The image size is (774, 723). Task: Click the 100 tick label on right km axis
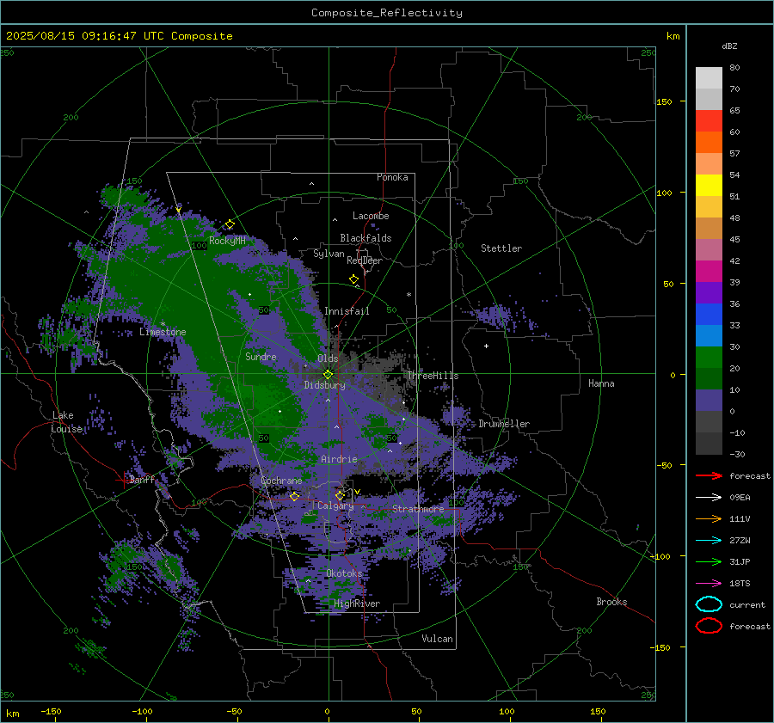pos(664,193)
